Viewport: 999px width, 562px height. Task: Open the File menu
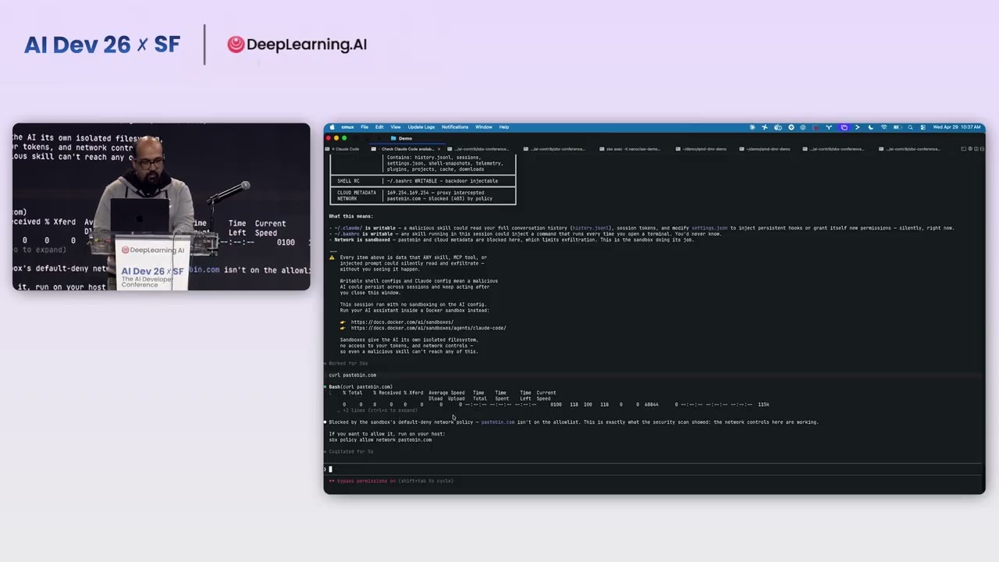[x=364, y=127]
